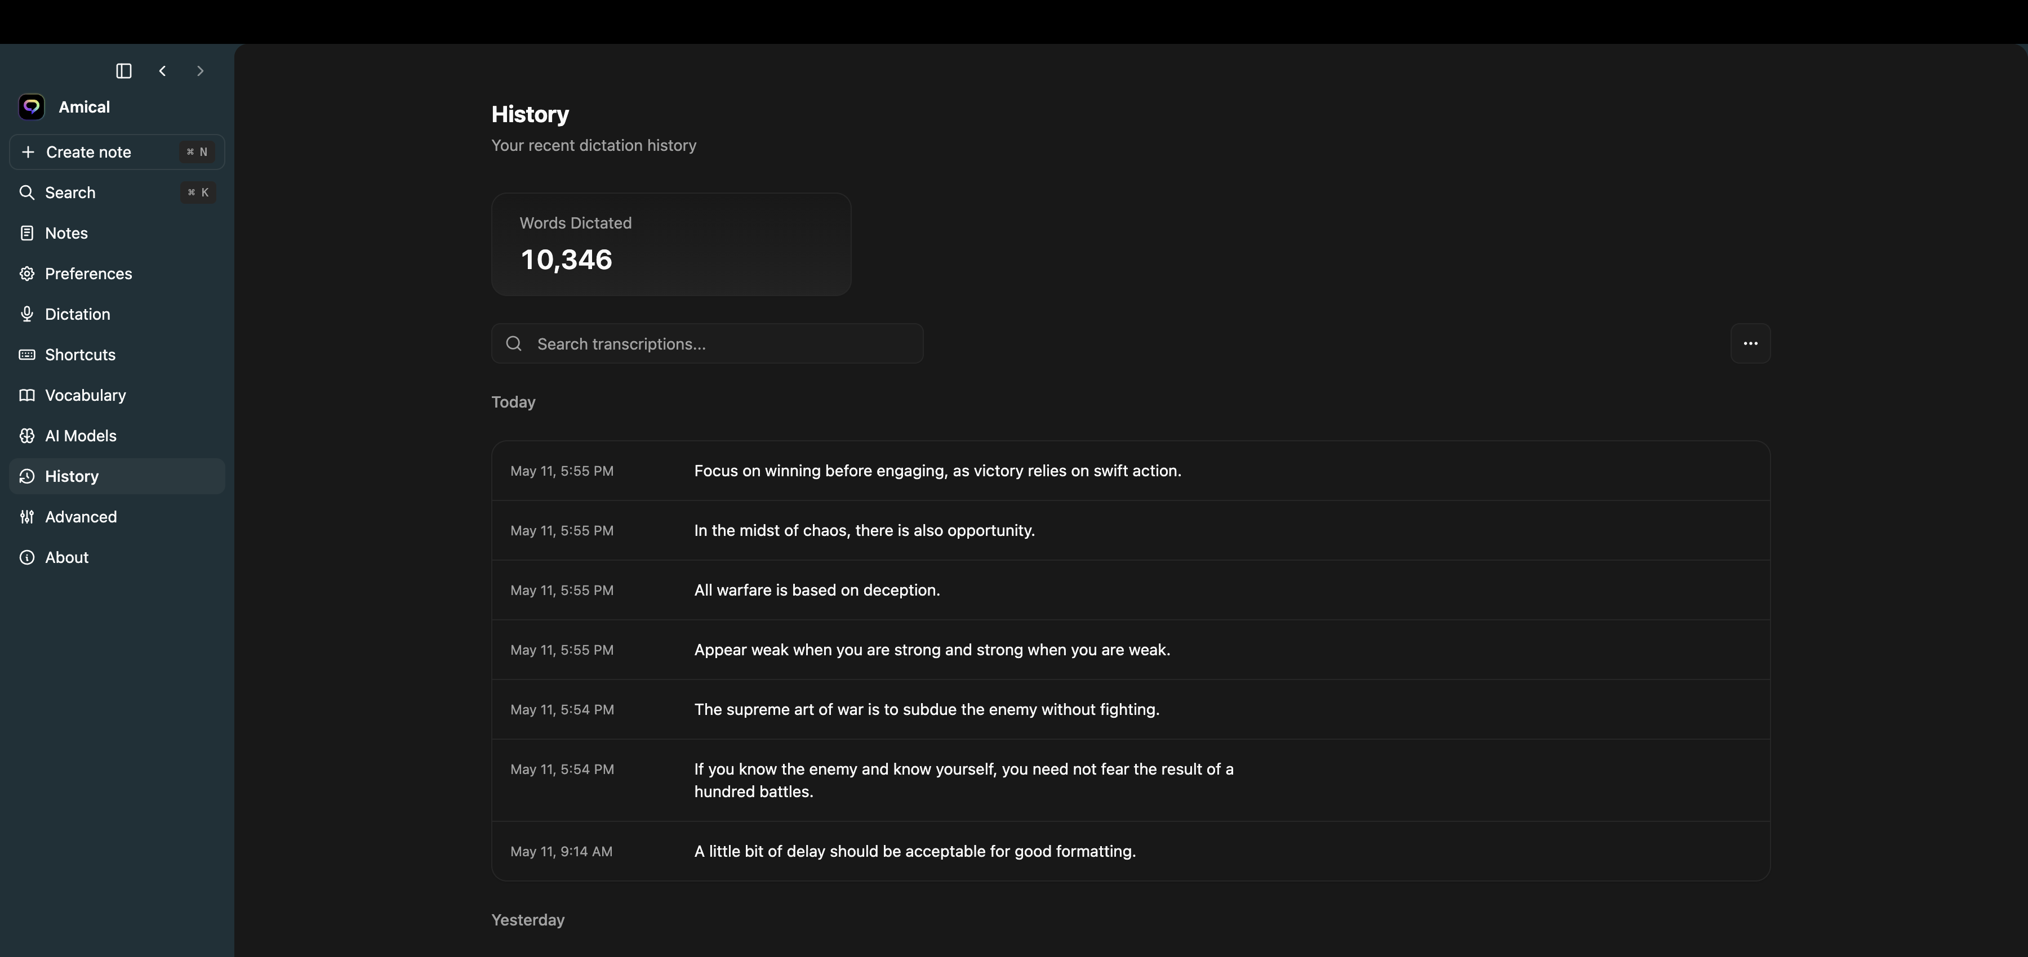Click the plus icon beside Create note
The image size is (2028, 957).
pos(28,152)
